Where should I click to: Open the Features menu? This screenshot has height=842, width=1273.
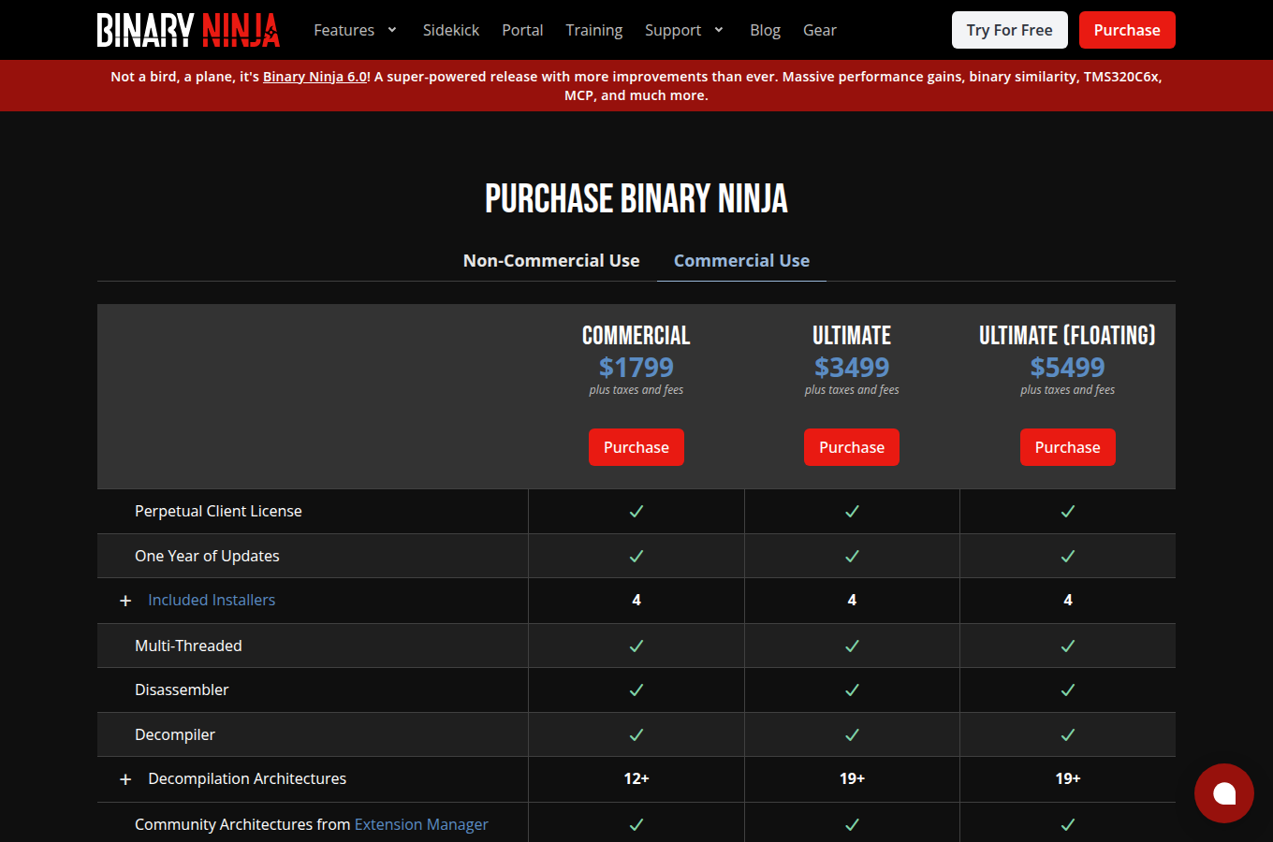point(344,30)
